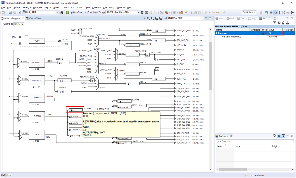The height and width of the screenshot is (178, 296).
Task: Open the Clocks menu
Action: coord(80,7)
